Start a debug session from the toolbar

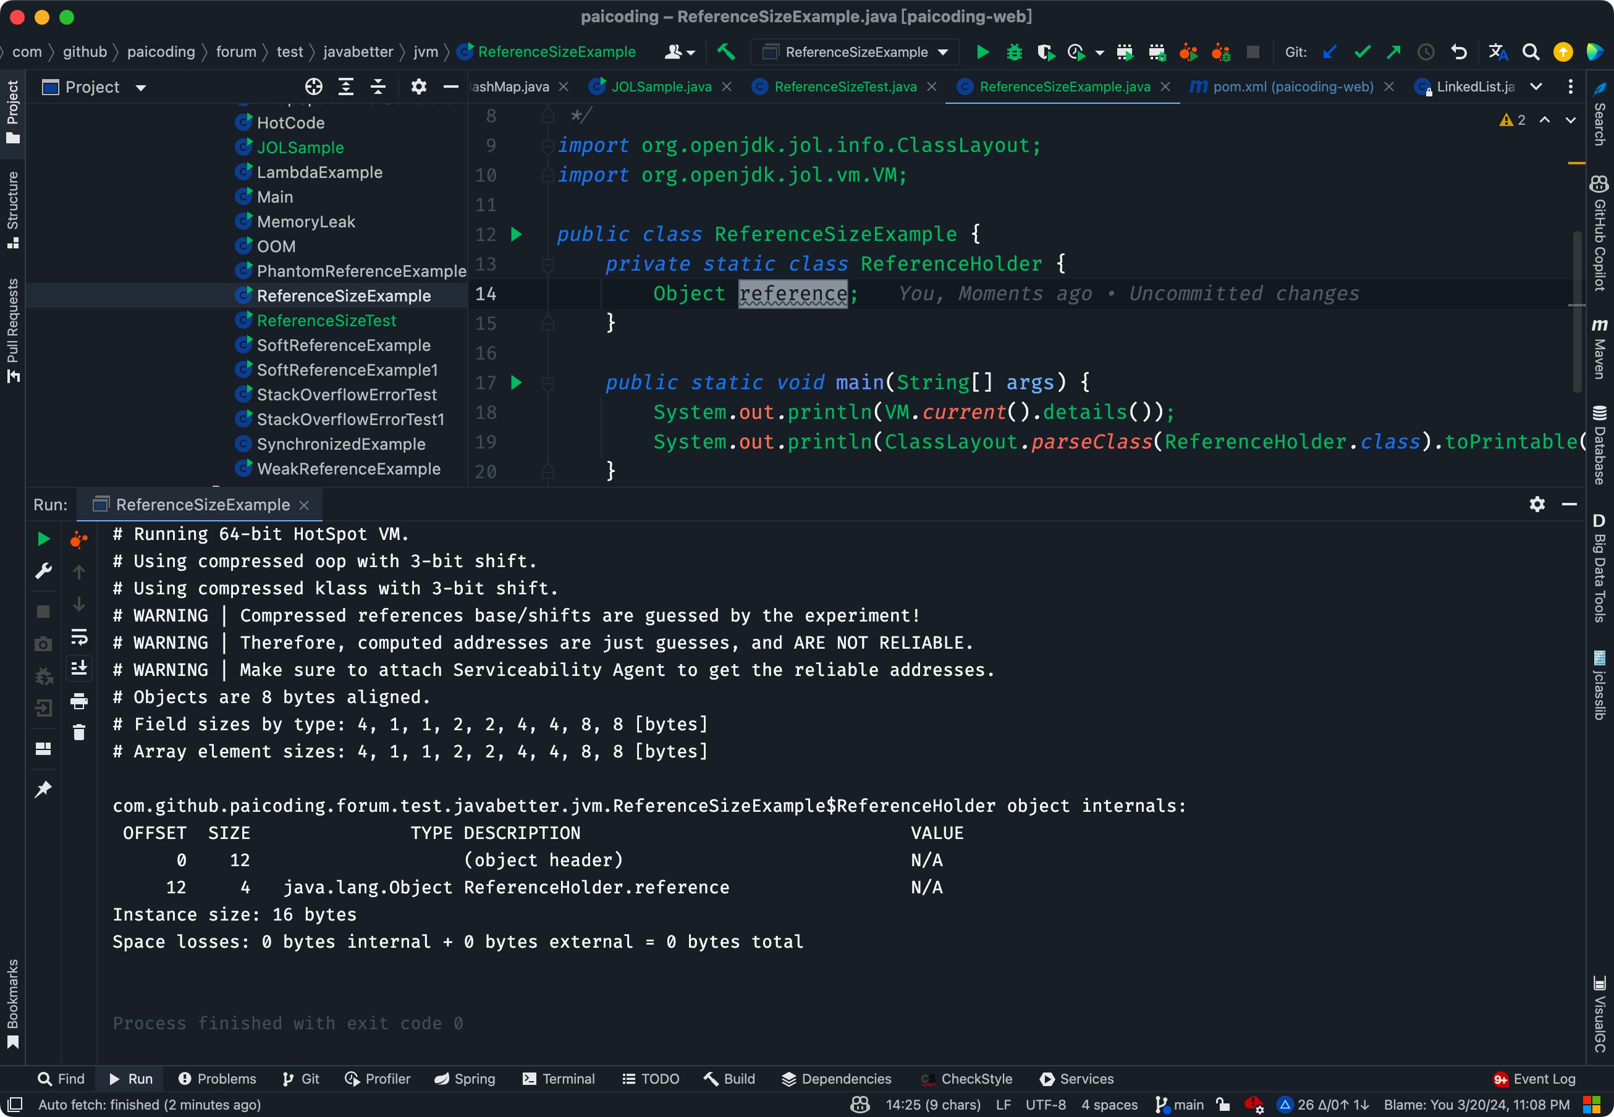click(x=1013, y=52)
